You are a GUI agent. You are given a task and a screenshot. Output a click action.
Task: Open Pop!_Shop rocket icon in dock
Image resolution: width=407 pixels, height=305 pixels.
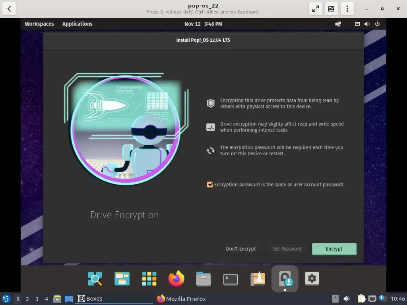tap(258, 279)
